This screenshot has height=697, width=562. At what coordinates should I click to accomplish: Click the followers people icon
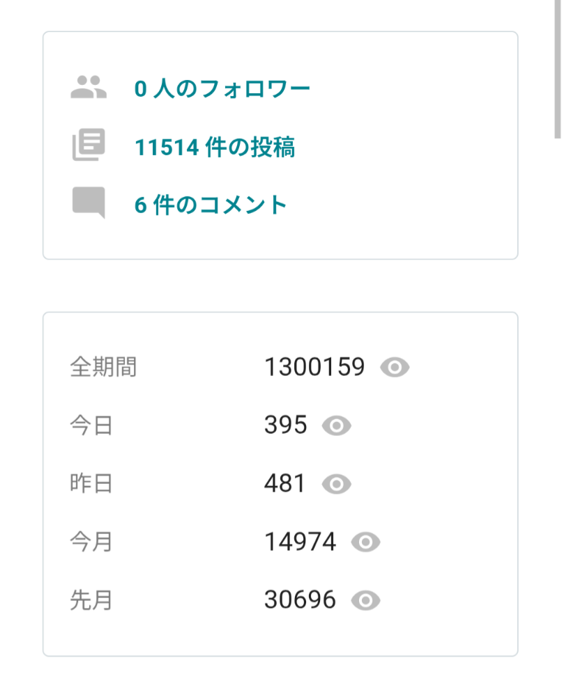tap(89, 87)
